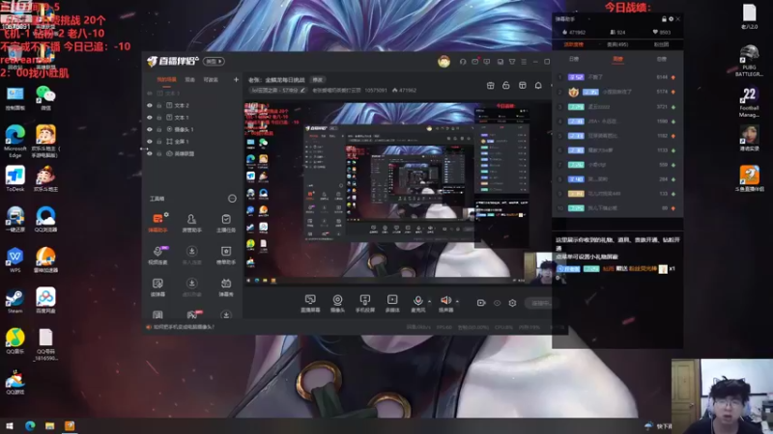The width and height of the screenshot is (773, 434).
Task: Select the 文本 1 layer row
Action: coord(192,117)
